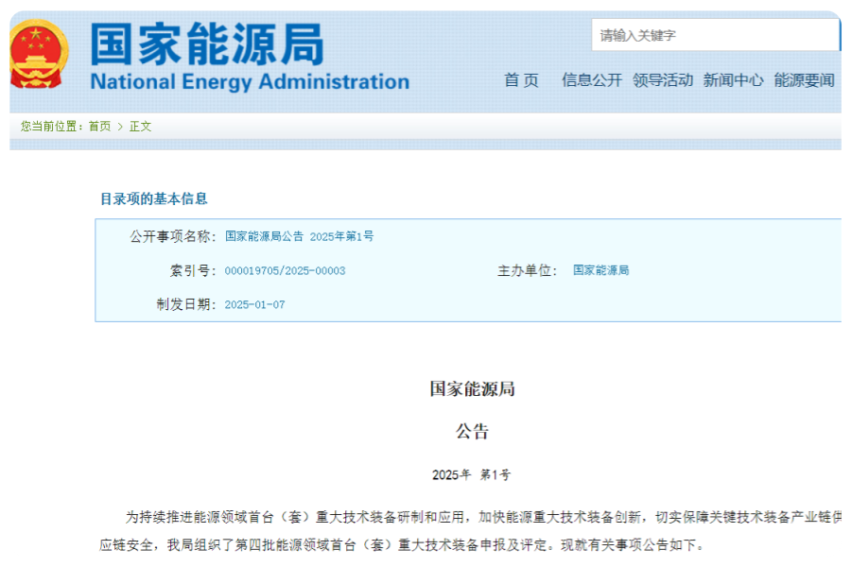Open the 新闻中心 navigation item
This screenshot has width=851, height=567.
click(733, 80)
